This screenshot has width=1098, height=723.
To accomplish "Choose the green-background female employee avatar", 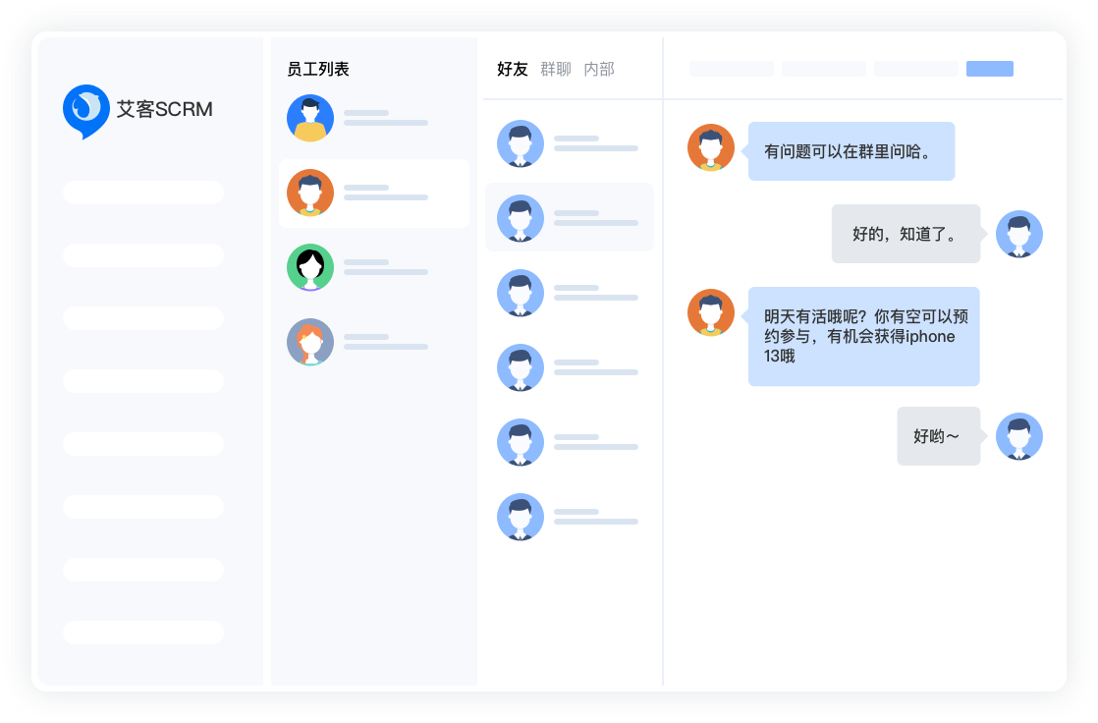I will point(310,268).
